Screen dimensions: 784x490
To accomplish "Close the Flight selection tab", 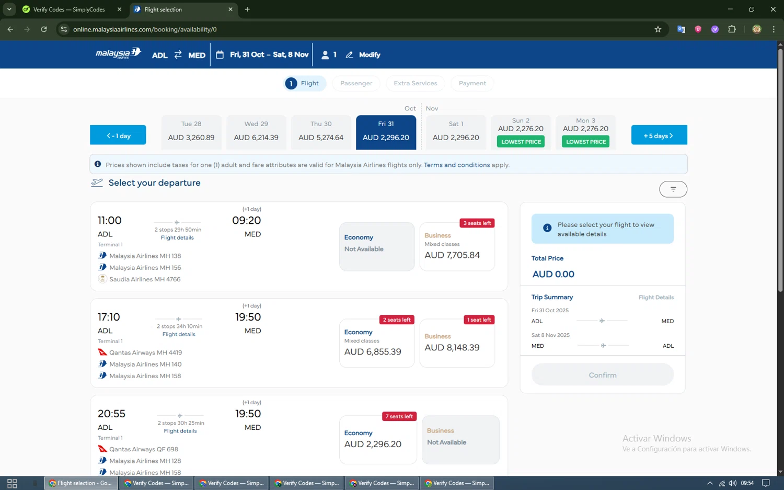I will pyautogui.click(x=230, y=9).
